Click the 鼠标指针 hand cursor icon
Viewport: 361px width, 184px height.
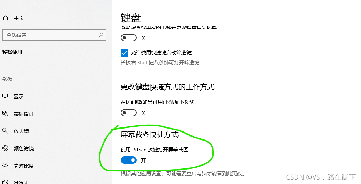tap(5, 113)
